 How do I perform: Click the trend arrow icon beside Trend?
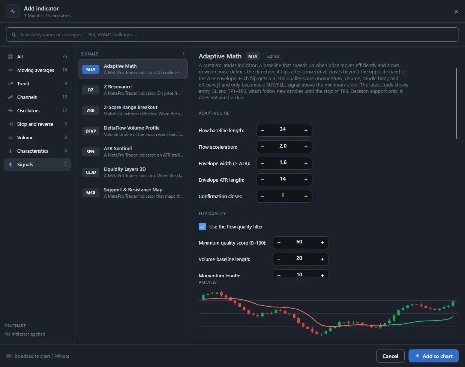pyautogui.click(x=10, y=84)
